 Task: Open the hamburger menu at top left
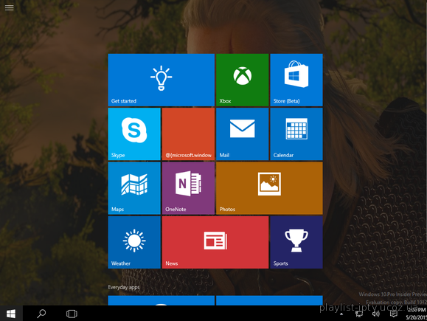pyautogui.click(x=10, y=7)
